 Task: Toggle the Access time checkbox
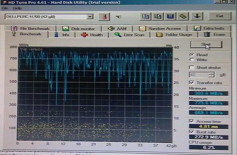pos(192,121)
